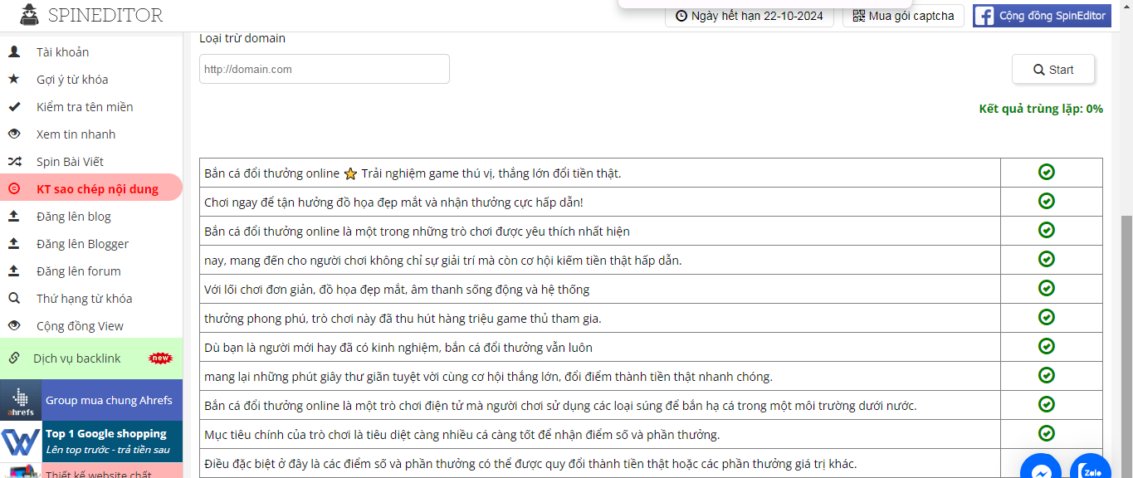
Task: Click green check icon for 'Mục tiêu chính của trò chơi' row
Action: pos(1047,433)
